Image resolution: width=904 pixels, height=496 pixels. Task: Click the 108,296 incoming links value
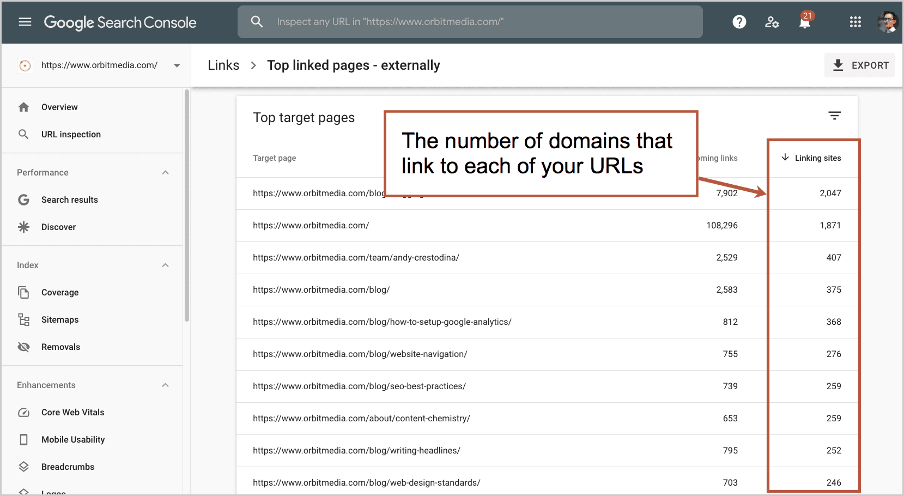722,226
